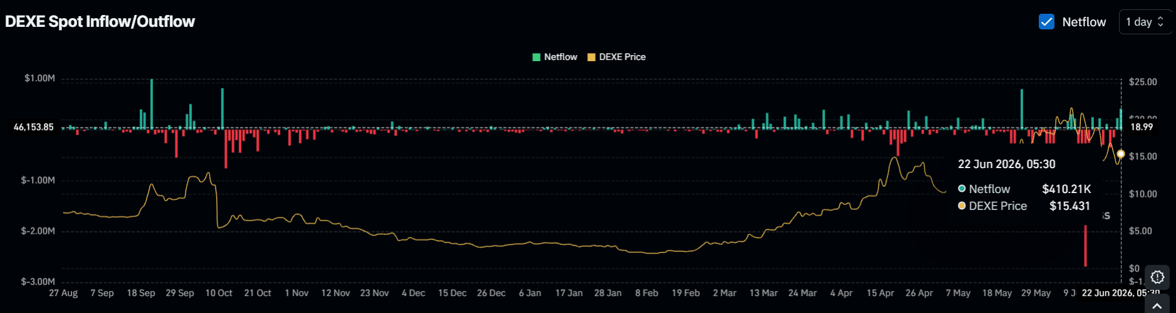
Task: Click the 1 Nov date label
Action: click(296, 292)
